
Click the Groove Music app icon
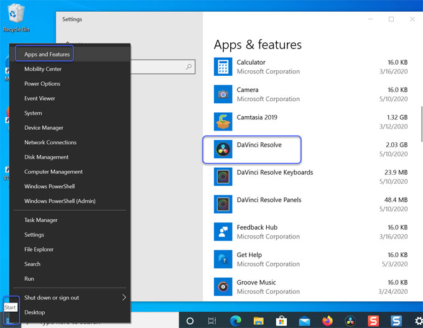coord(223,287)
